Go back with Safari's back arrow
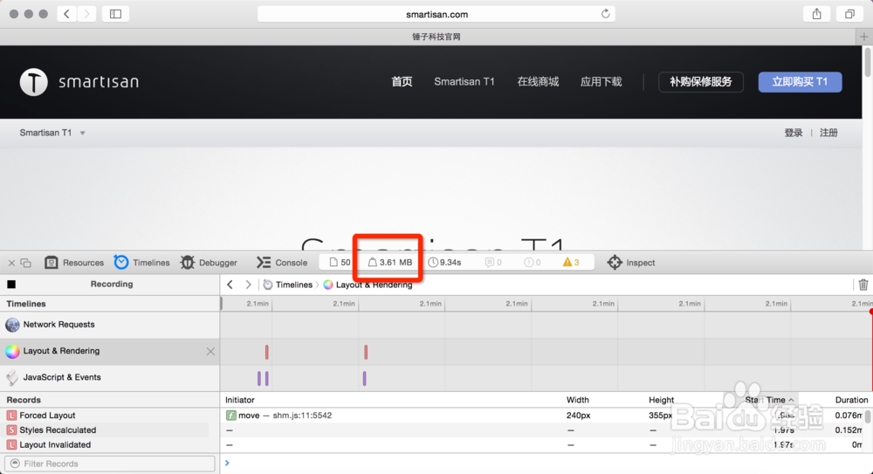 click(67, 14)
